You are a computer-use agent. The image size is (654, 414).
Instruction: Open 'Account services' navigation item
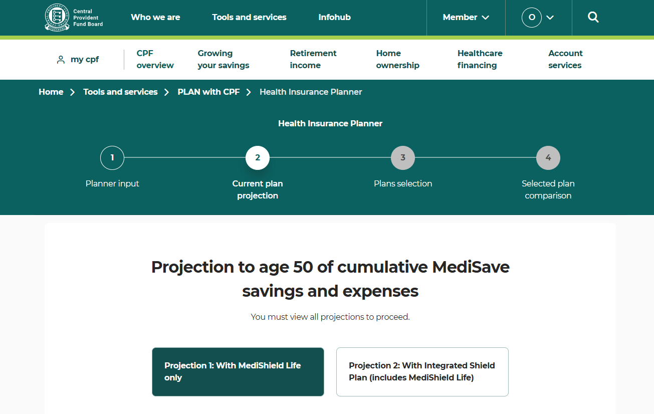click(565, 59)
